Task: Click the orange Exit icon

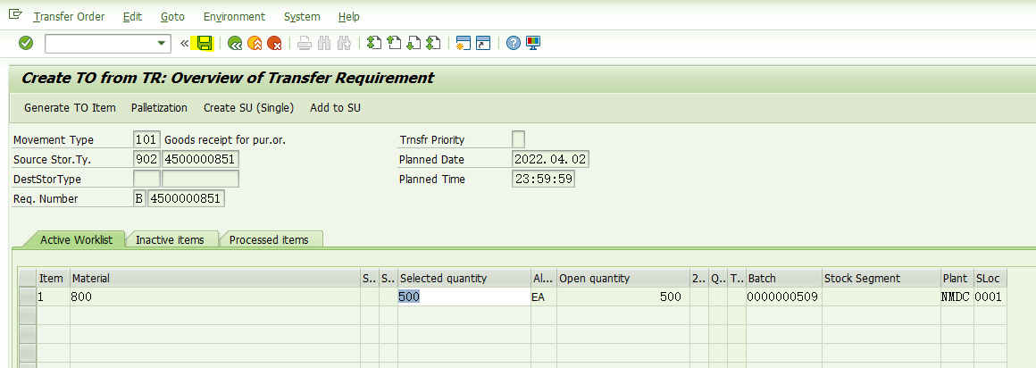Action: click(x=255, y=43)
